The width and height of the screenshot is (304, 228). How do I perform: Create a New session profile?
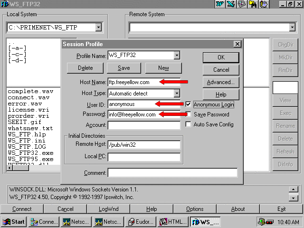pyautogui.click(x=163, y=68)
